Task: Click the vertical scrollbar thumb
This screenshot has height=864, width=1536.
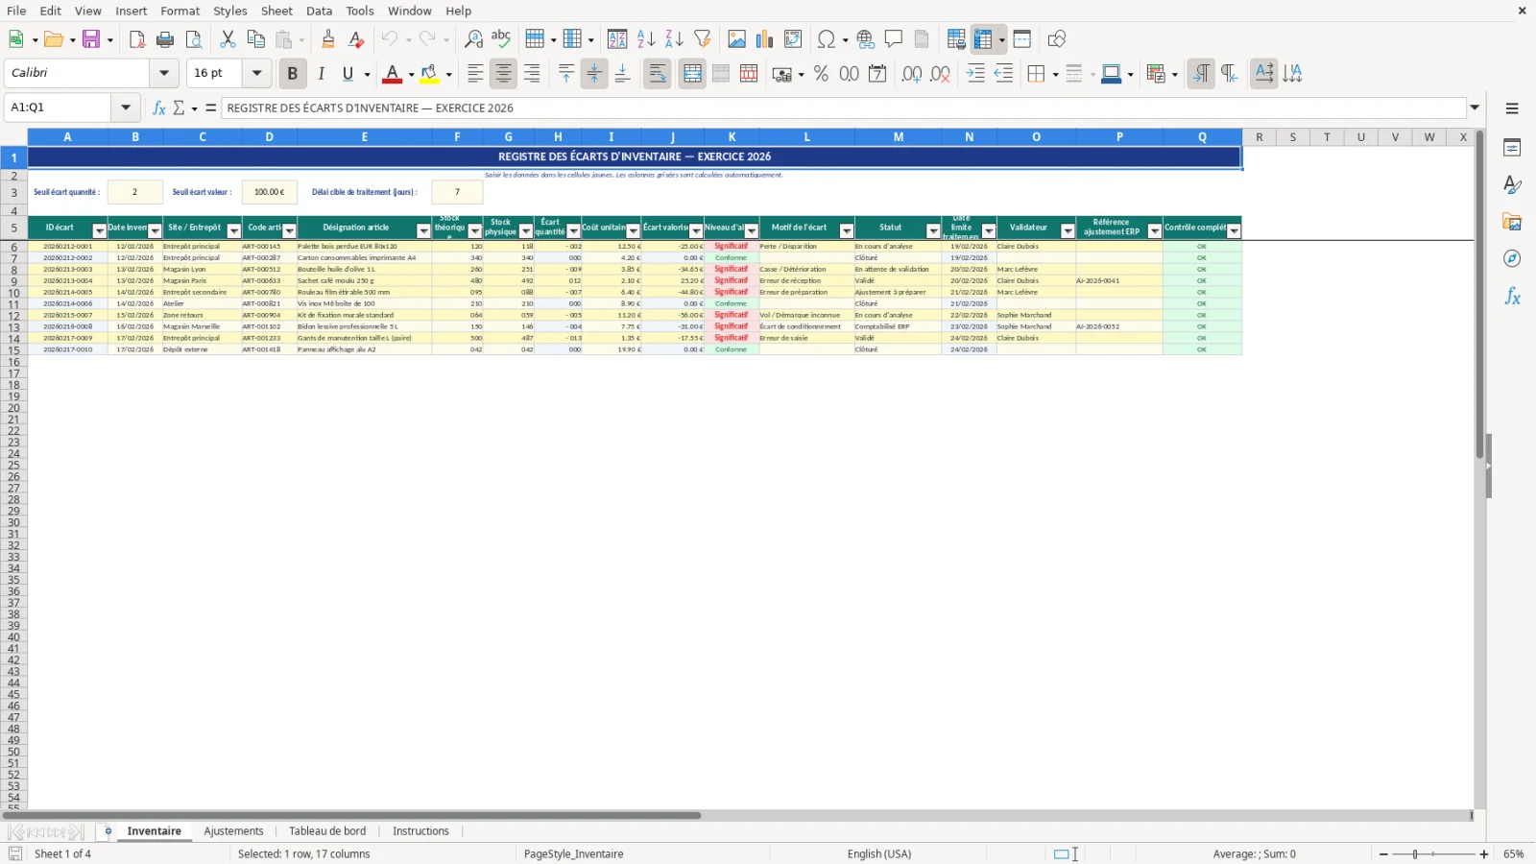Action: [1480, 296]
